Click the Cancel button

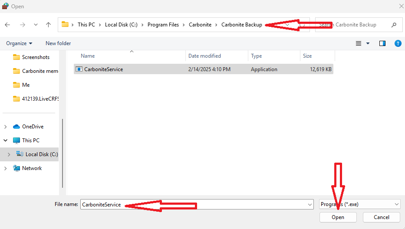point(381,217)
